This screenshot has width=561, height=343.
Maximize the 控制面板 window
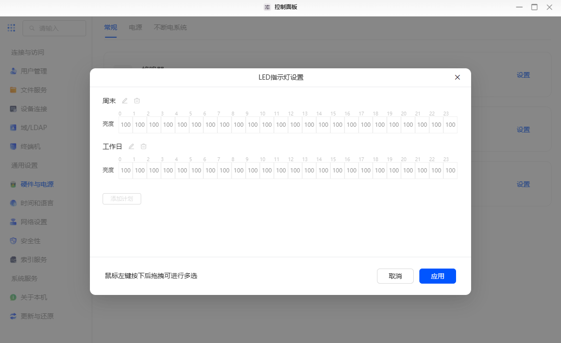(x=534, y=7)
